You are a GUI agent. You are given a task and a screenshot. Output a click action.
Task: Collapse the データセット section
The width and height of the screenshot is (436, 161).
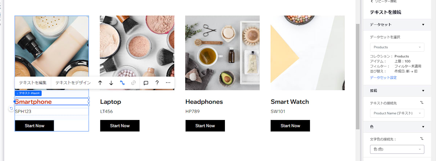(423, 25)
